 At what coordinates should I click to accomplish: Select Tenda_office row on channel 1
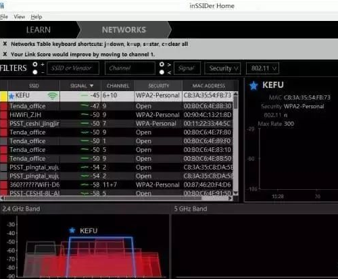pos(116,141)
